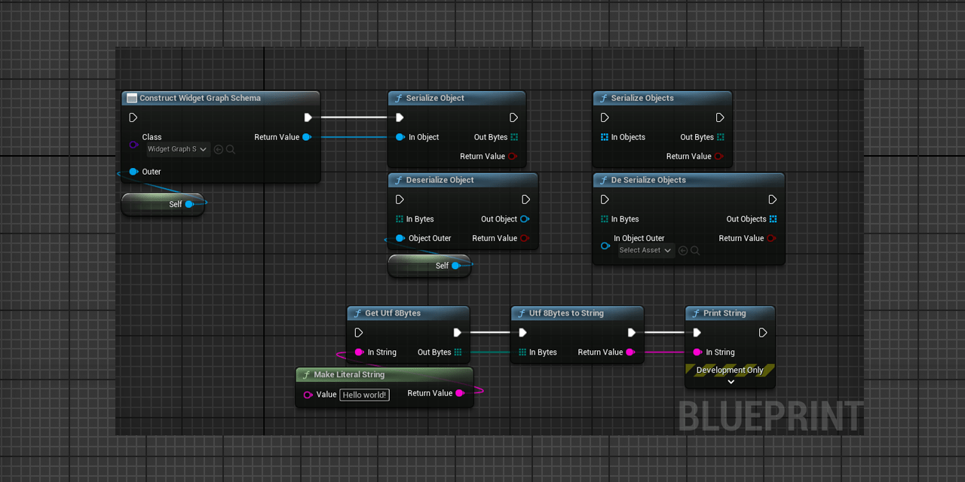
Task: Click Return Value pin on Serialize Object
Action: (513, 157)
